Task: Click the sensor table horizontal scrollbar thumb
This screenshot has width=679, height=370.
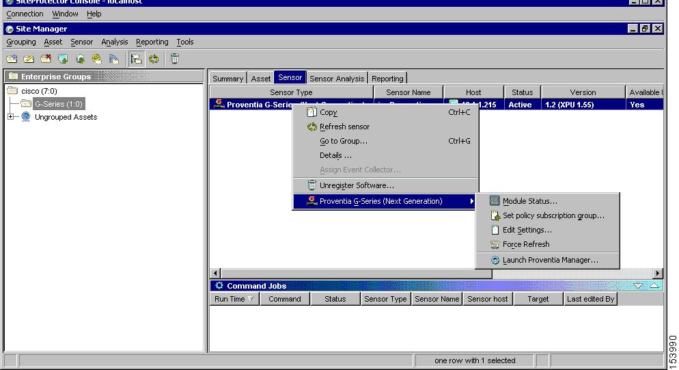Action: 357,274
